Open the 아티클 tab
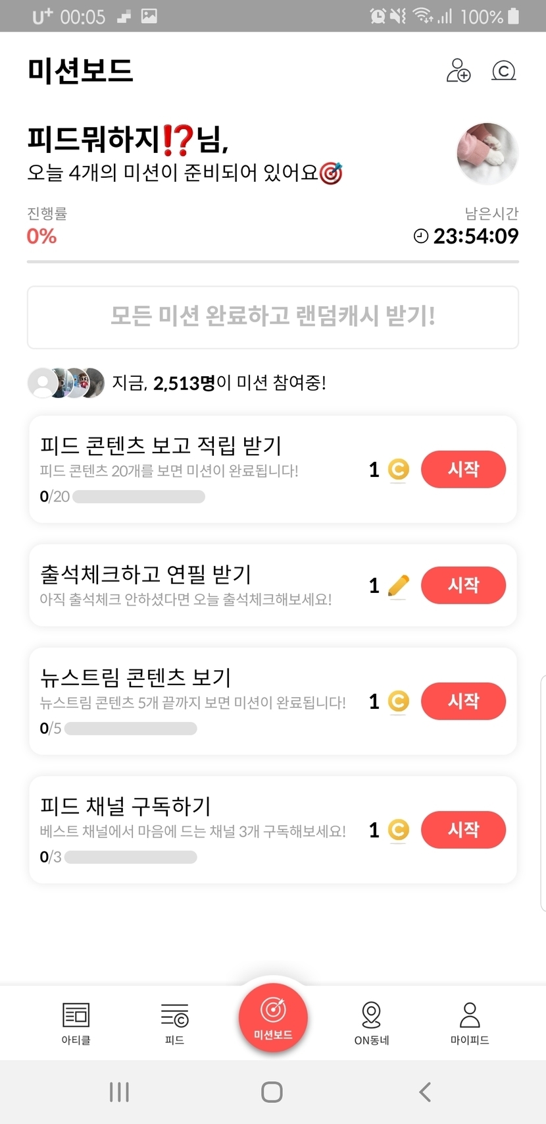The width and height of the screenshot is (546, 1124). [76, 1023]
